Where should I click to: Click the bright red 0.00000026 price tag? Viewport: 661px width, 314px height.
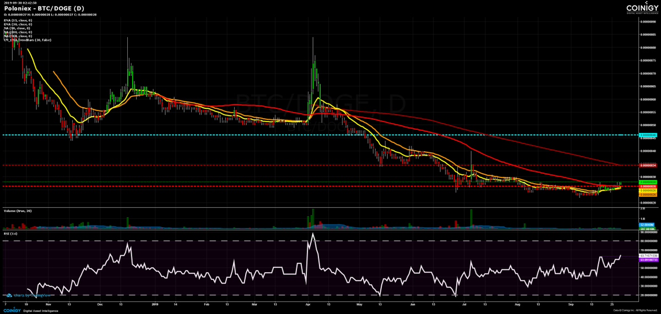pyautogui.click(x=648, y=186)
